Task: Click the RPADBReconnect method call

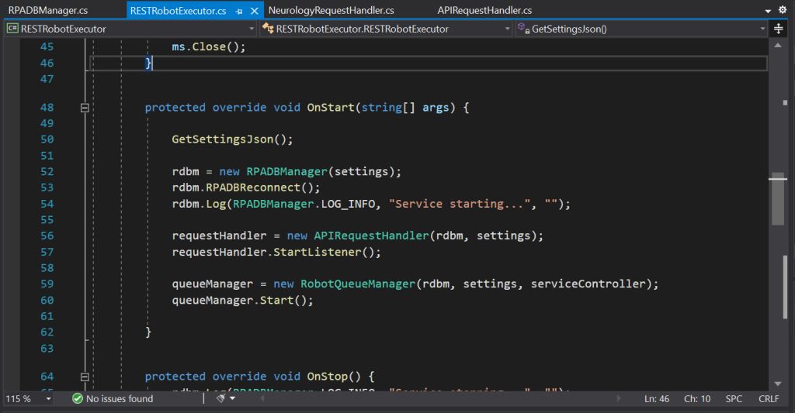Action: pyautogui.click(x=253, y=188)
